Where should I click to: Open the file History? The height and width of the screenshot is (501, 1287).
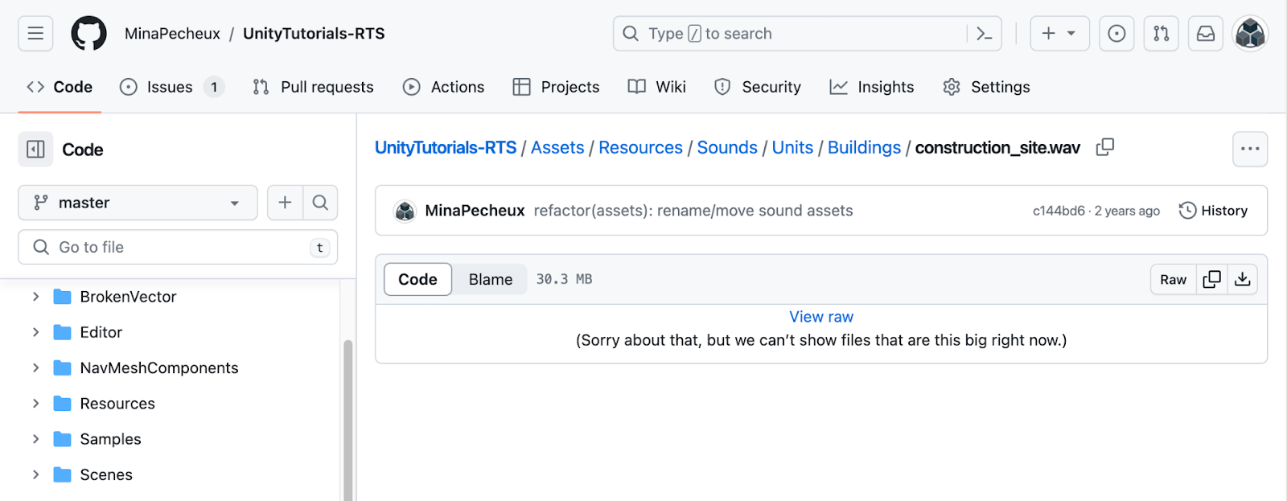pyautogui.click(x=1213, y=211)
